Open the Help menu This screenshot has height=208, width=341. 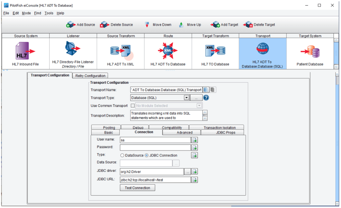point(60,13)
